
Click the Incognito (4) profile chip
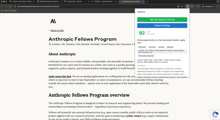[208, 7]
